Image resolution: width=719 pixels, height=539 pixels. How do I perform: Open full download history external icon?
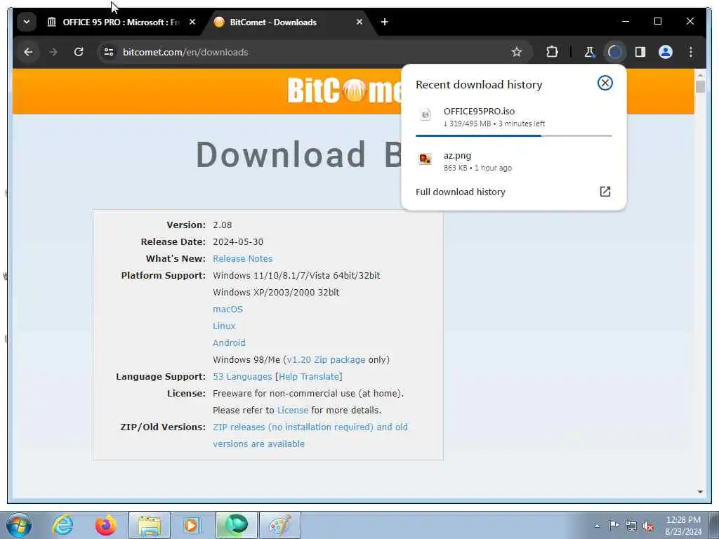click(x=605, y=192)
